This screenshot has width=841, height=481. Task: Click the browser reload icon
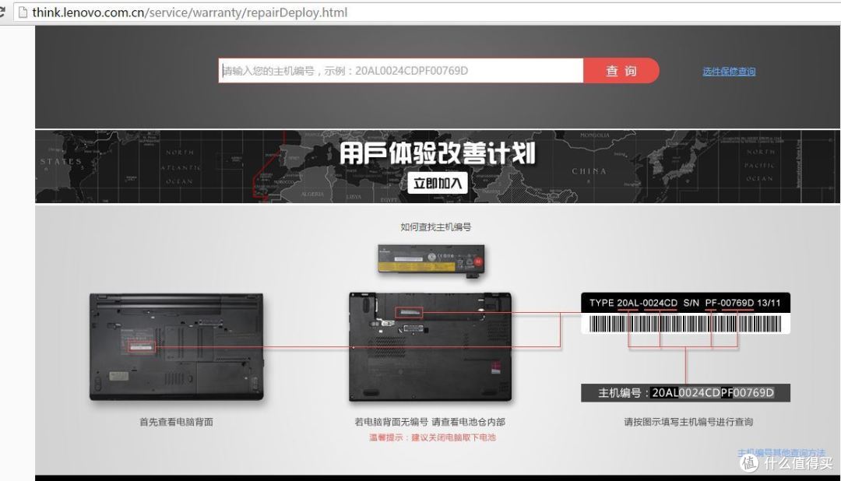pos(2,12)
